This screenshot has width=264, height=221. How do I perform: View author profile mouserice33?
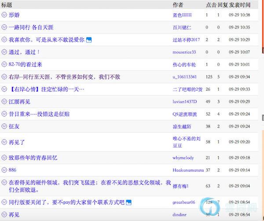(x=184, y=52)
